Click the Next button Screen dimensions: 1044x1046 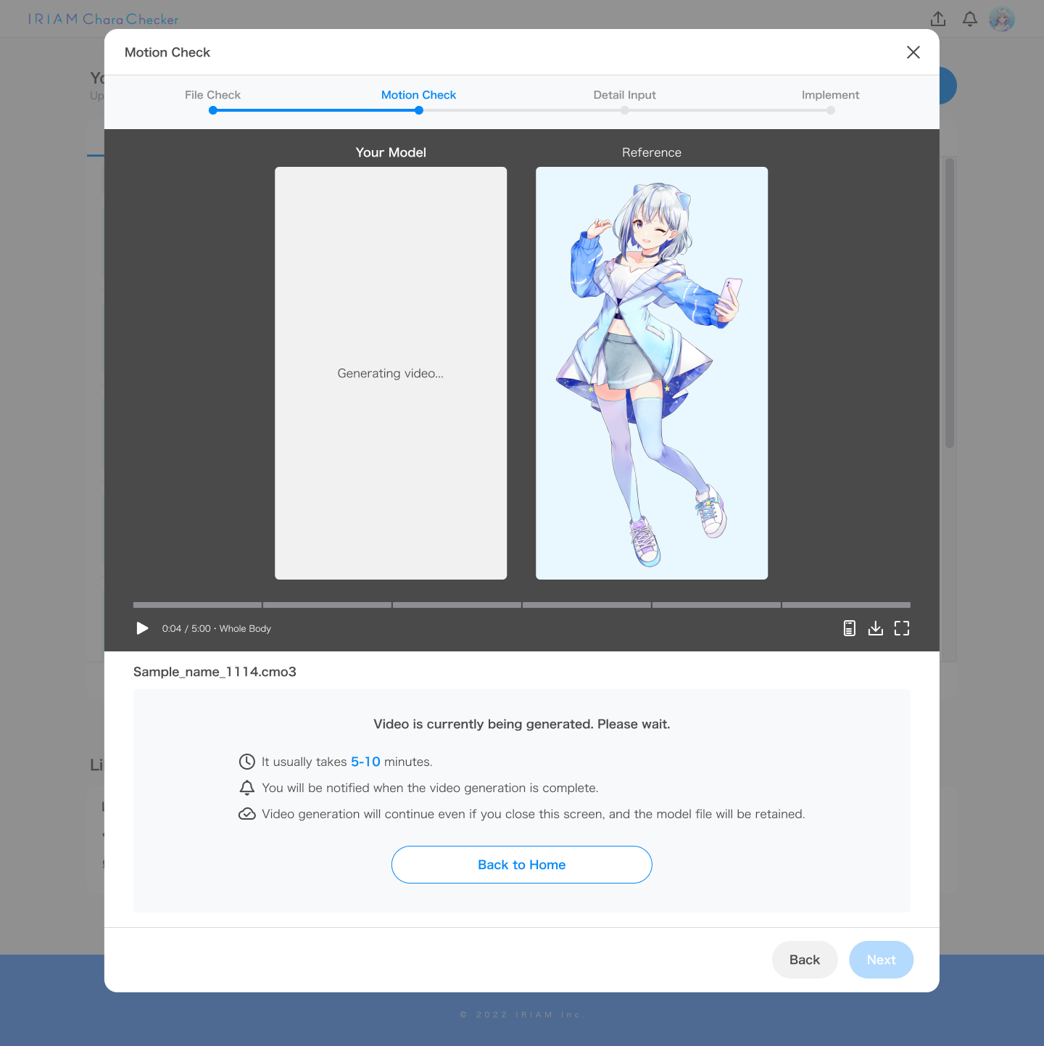tap(882, 960)
